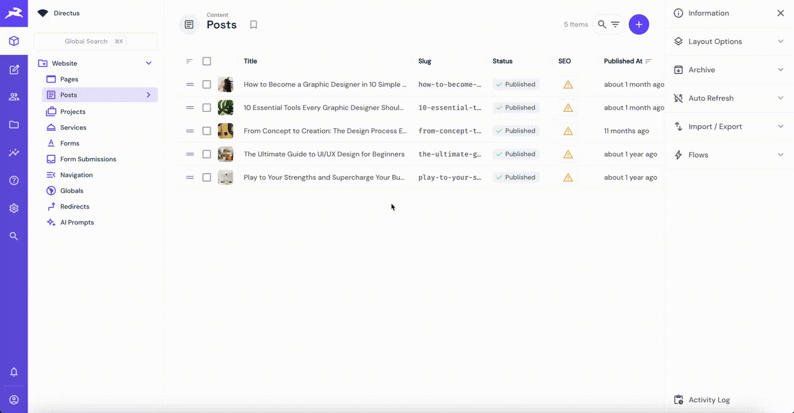Click the filter icon beside search
Screen dimensions: 794x413
(x=615, y=25)
